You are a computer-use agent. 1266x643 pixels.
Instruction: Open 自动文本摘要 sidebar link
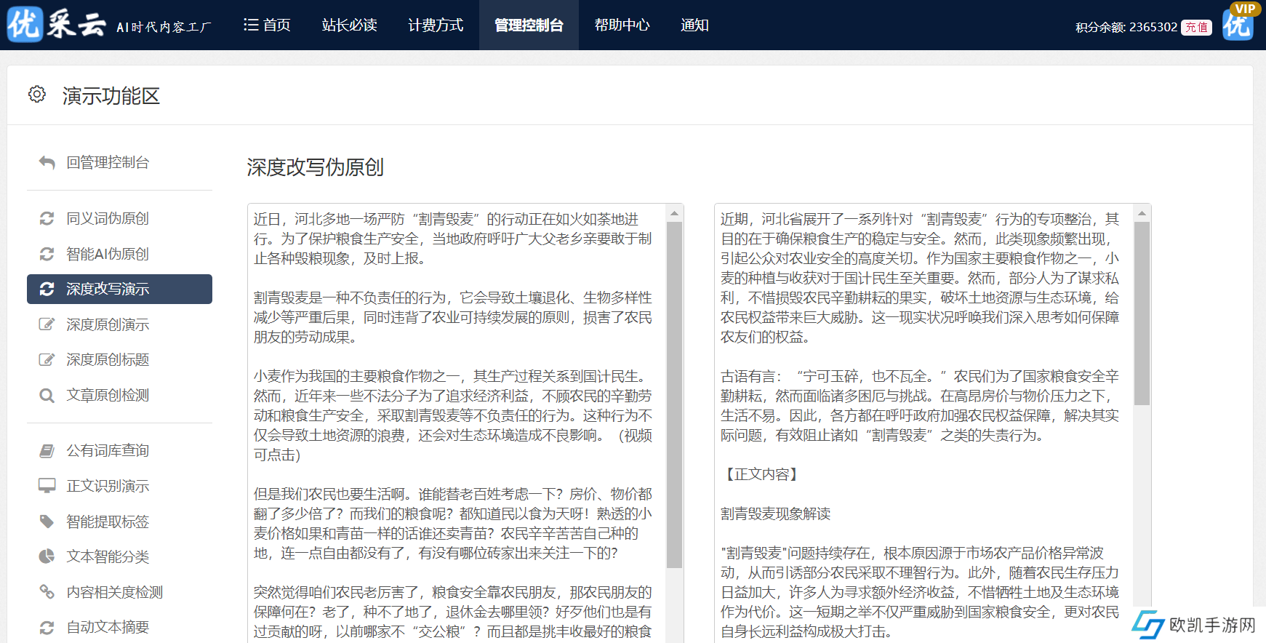click(x=108, y=627)
